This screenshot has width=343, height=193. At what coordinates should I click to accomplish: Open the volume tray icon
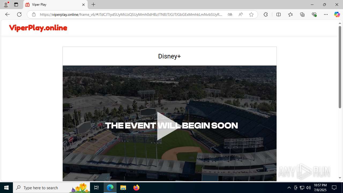pos(308,188)
